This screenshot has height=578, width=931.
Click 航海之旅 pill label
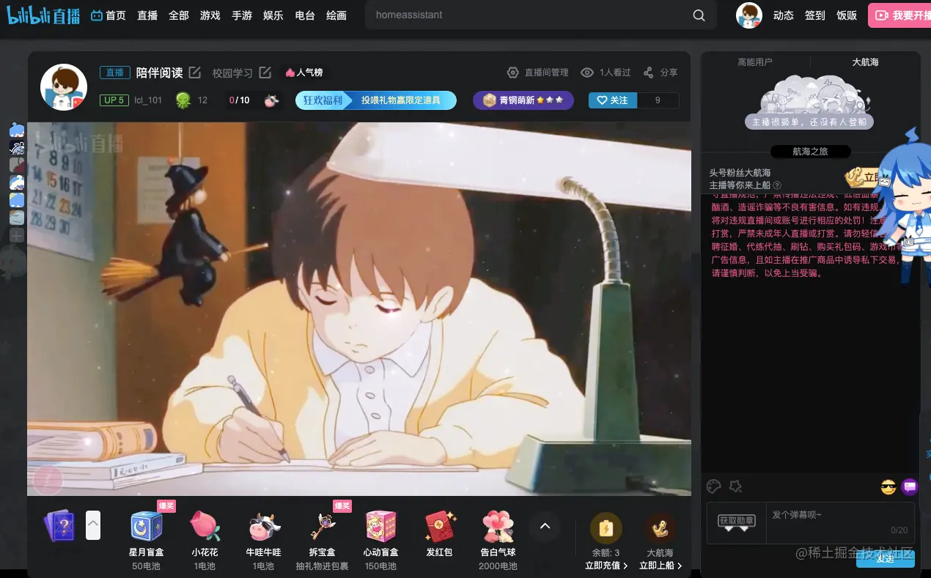click(x=810, y=152)
